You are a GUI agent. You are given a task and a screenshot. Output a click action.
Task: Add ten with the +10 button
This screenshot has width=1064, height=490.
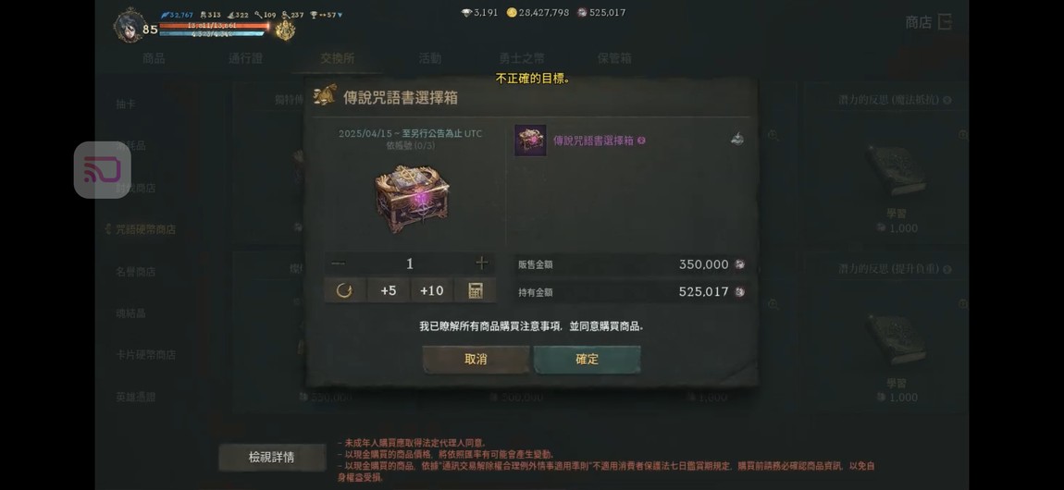(x=431, y=290)
